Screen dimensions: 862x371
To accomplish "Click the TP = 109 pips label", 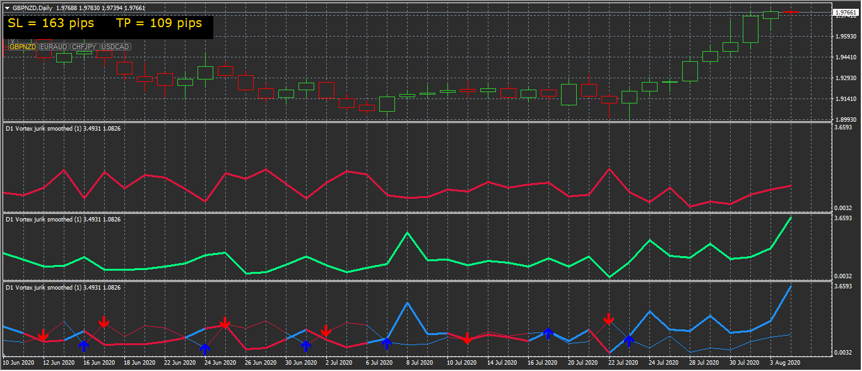I will pos(159,23).
